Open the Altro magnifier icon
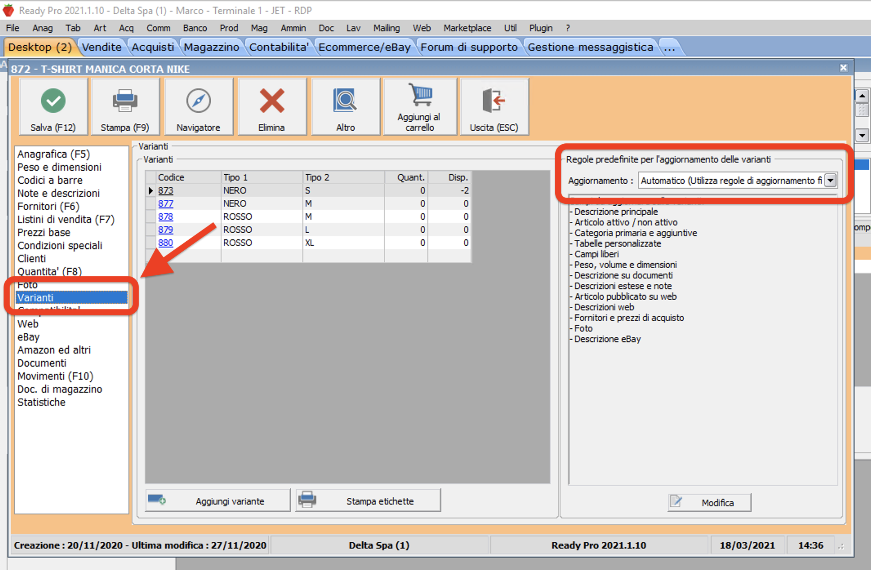Screen dimensions: 871x570 (345, 100)
